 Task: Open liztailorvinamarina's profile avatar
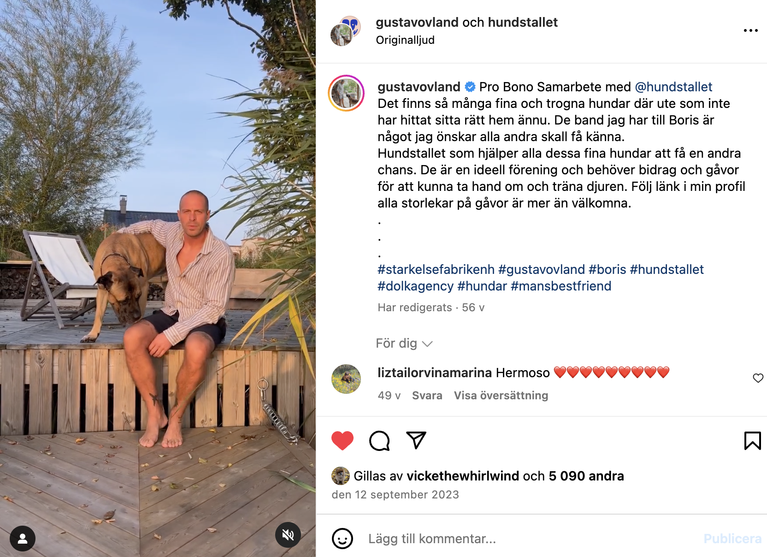(346, 379)
